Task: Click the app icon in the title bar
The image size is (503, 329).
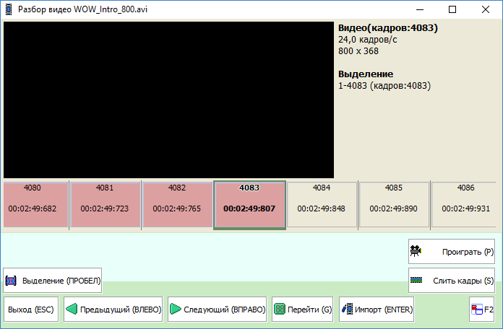Action: 9,9
